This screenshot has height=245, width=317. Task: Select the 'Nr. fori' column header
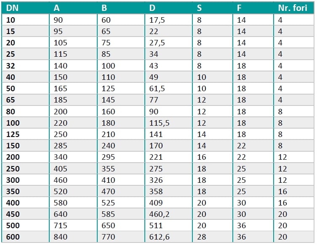point(293,8)
